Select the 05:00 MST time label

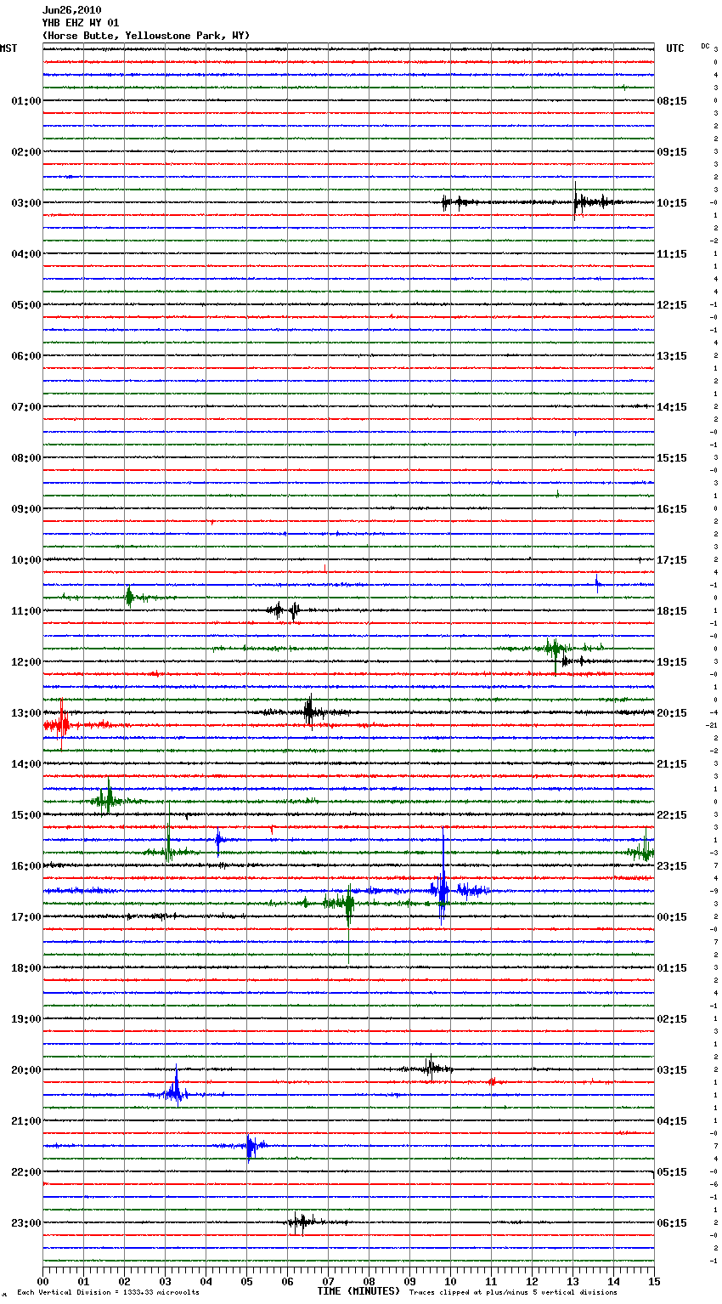click(x=26, y=305)
